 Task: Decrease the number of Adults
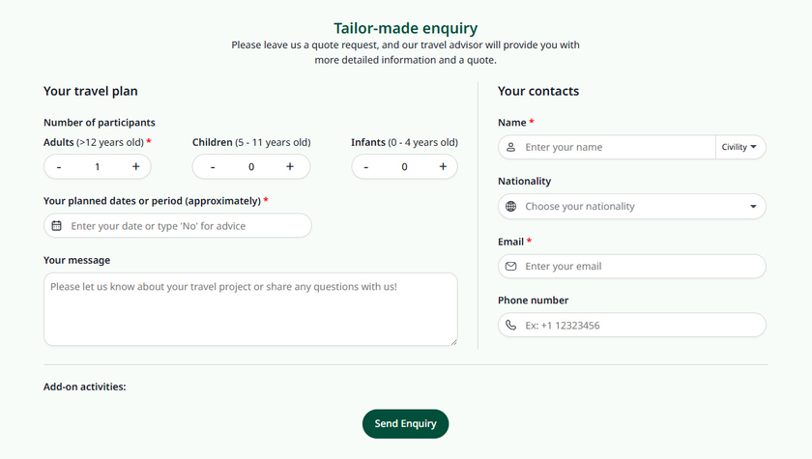(x=59, y=167)
